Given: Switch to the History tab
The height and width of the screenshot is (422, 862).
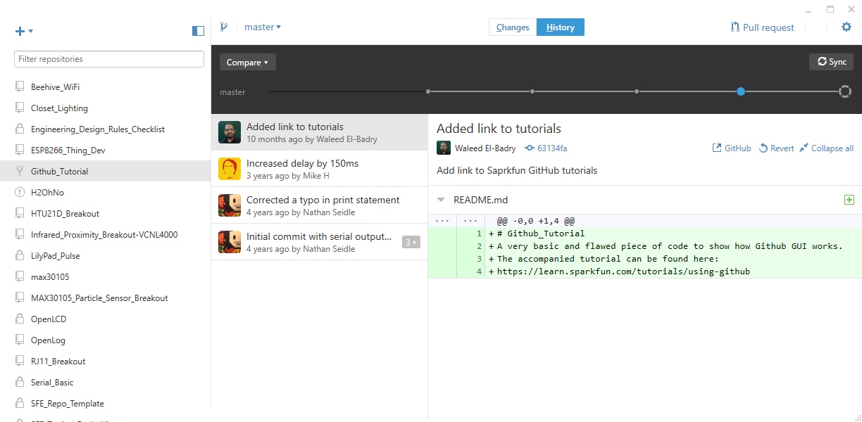Looking at the screenshot, I should pyautogui.click(x=561, y=27).
